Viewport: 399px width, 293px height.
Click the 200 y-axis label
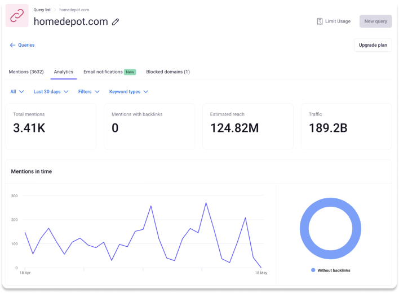coord(14,220)
